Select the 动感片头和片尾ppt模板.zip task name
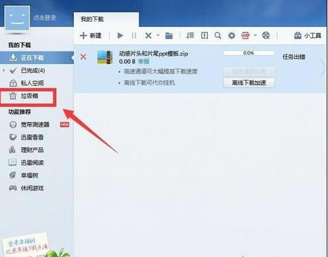328x257 pixels. pos(153,53)
